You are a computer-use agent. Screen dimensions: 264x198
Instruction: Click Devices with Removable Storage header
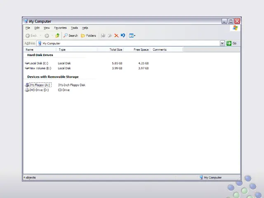click(53, 77)
